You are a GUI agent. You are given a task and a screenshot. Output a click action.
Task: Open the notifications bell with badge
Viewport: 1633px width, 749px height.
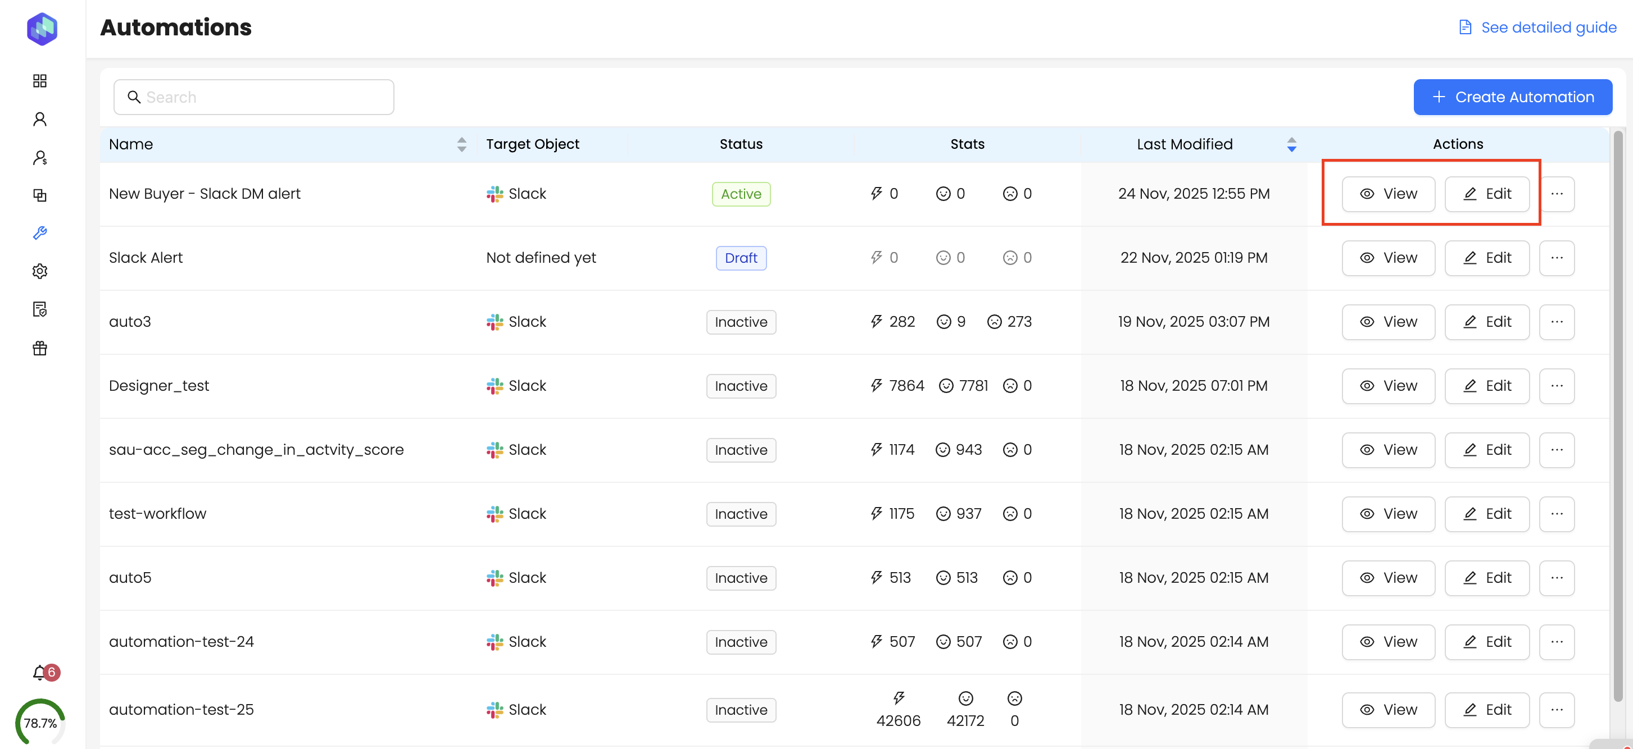click(40, 673)
